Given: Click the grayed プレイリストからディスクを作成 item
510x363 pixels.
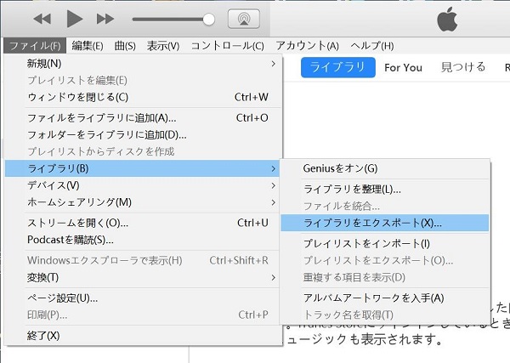Looking at the screenshot, I should tap(142, 151).
